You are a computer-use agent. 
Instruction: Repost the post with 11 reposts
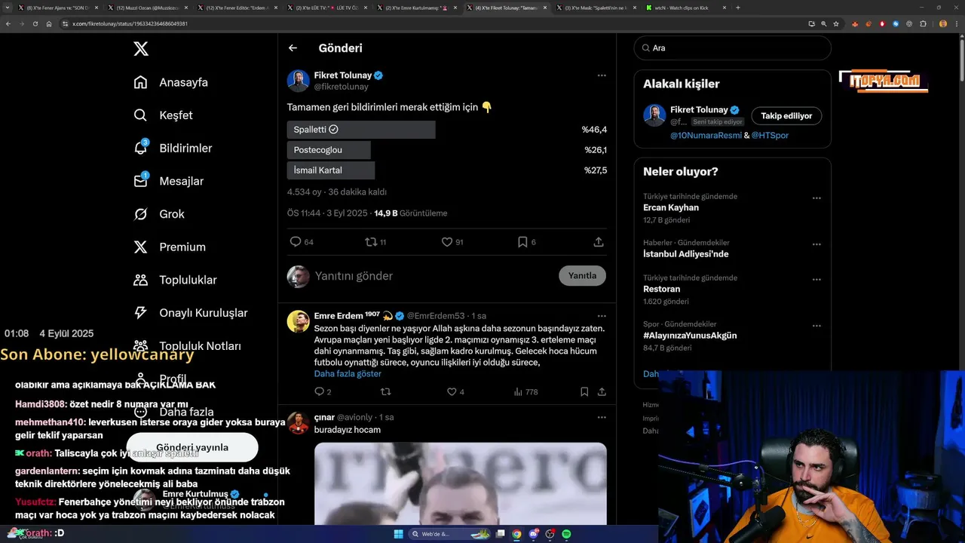coord(375,242)
